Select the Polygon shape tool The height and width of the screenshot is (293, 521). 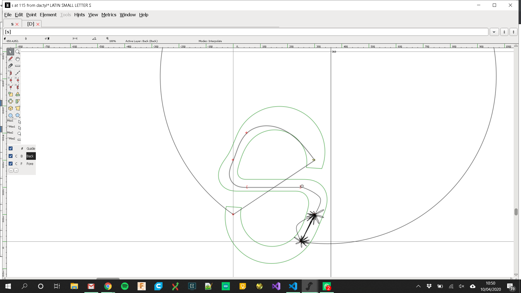point(18,115)
